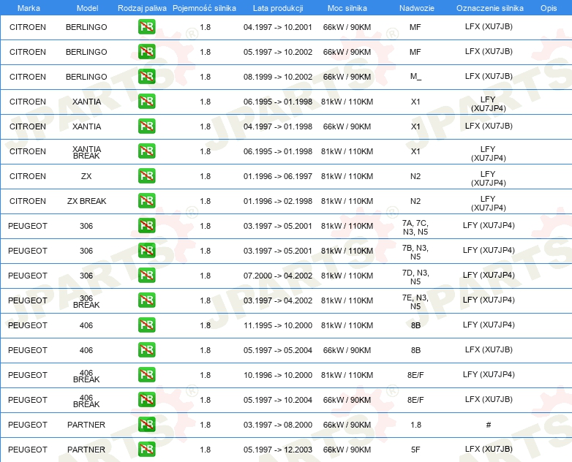The width and height of the screenshot is (572, 462).
Task: Click date range 07.2000 -> 04.2002
Action: click(278, 276)
